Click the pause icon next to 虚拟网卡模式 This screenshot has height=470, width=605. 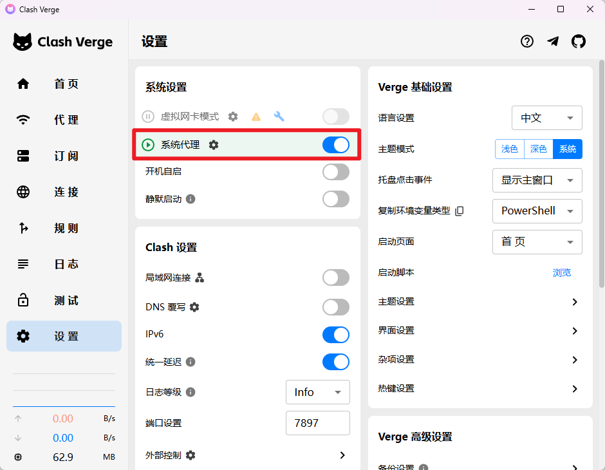(x=148, y=116)
